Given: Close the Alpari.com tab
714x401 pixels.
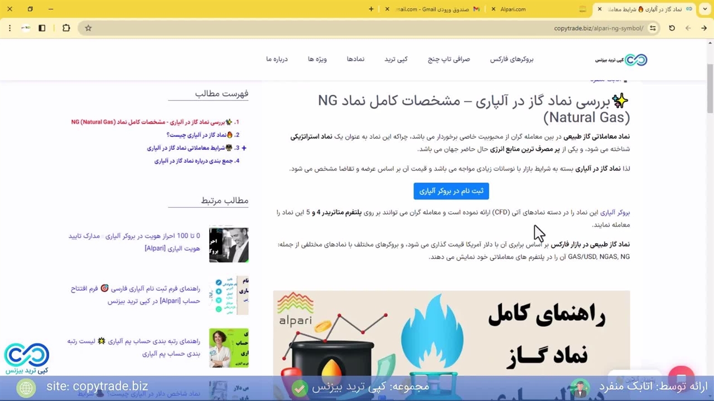Looking at the screenshot, I should (x=493, y=9).
